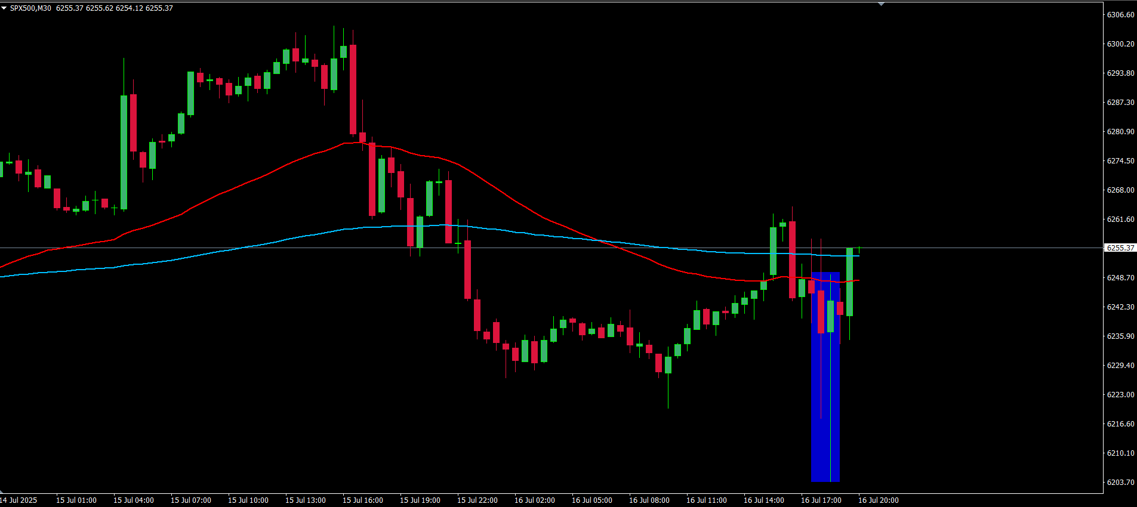
Task: Click price axis label 6229.40
Action: [x=1120, y=366]
